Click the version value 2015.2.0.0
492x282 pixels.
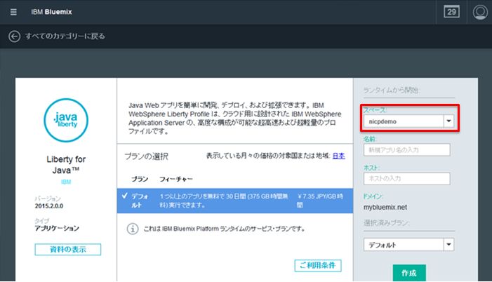(49, 206)
